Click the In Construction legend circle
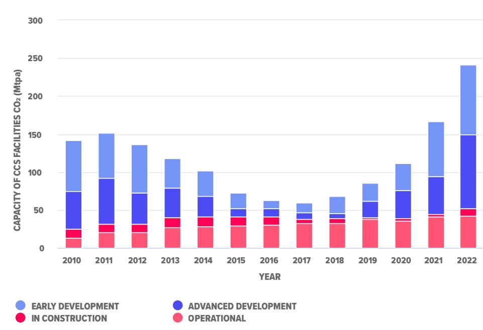 [21, 317]
